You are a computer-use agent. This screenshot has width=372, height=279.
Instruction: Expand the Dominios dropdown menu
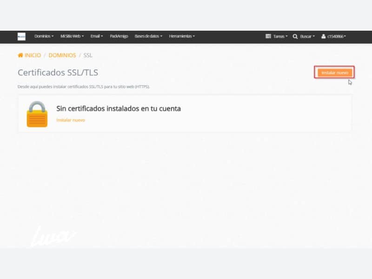pyautogui.click(x=44, y=36)
